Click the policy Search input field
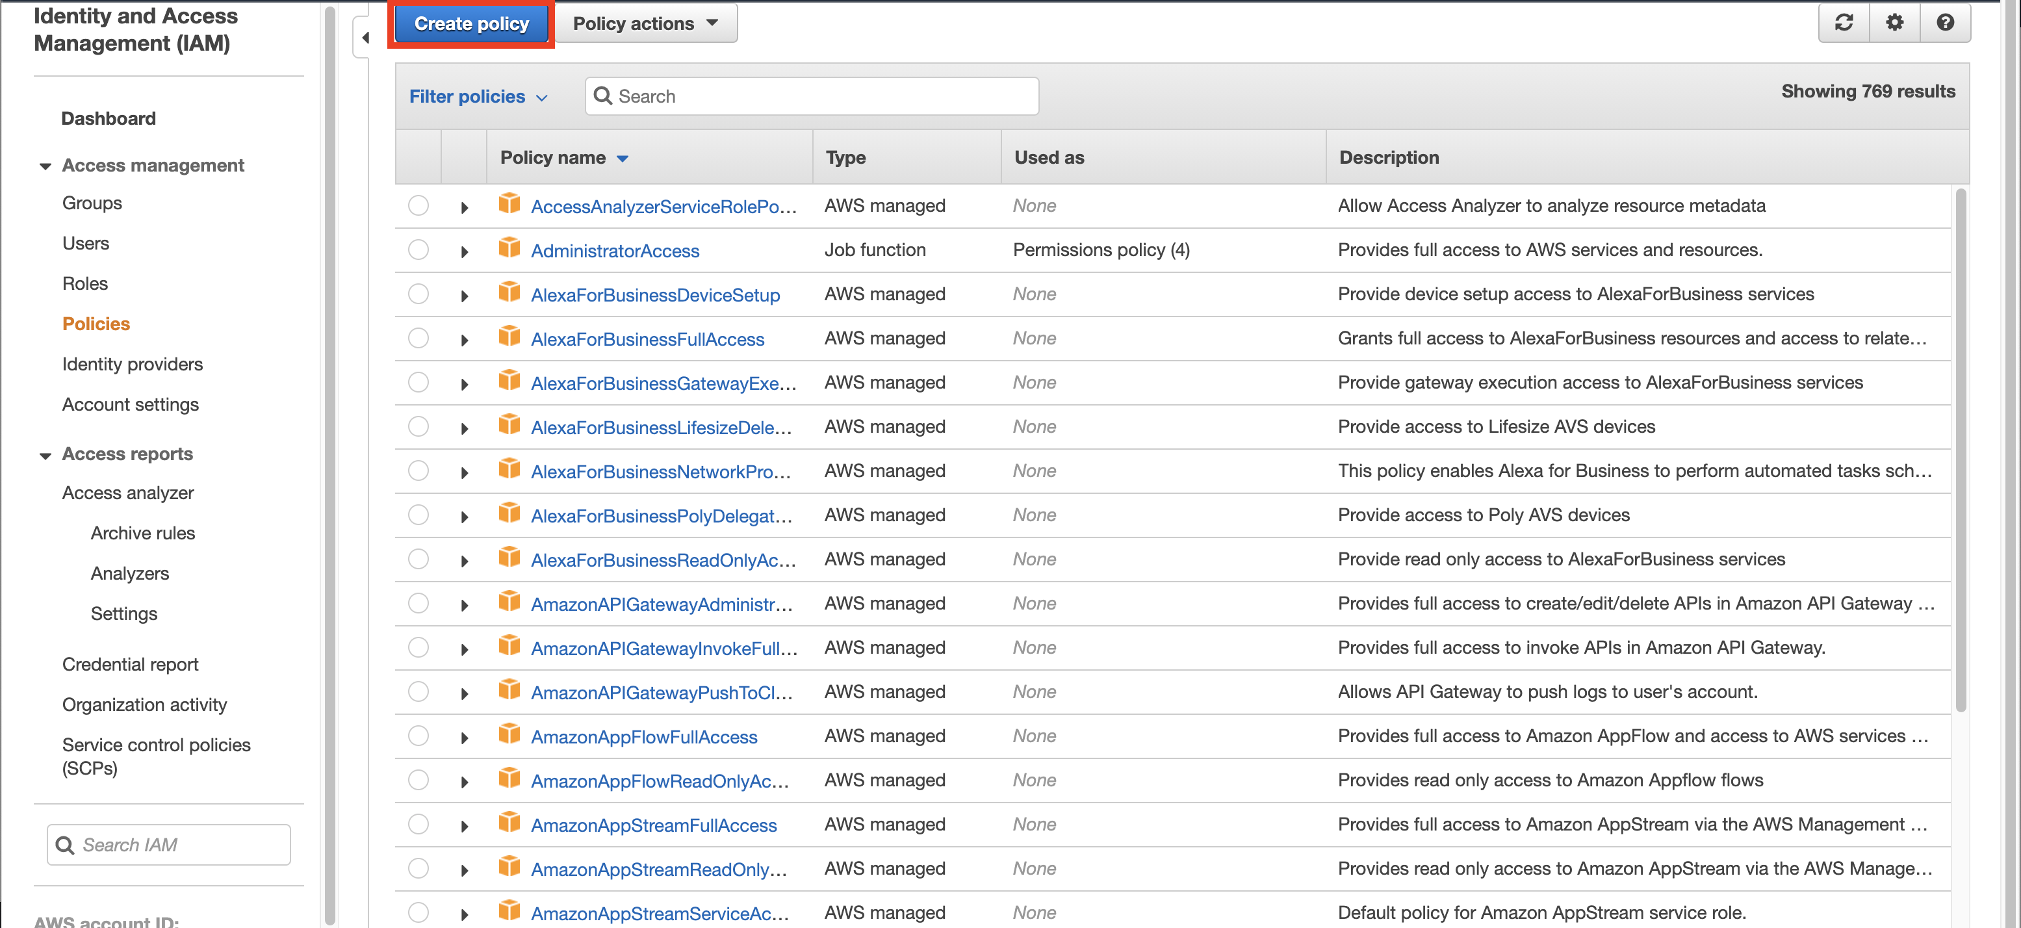 pyautogui.click(x=812, y=96)
